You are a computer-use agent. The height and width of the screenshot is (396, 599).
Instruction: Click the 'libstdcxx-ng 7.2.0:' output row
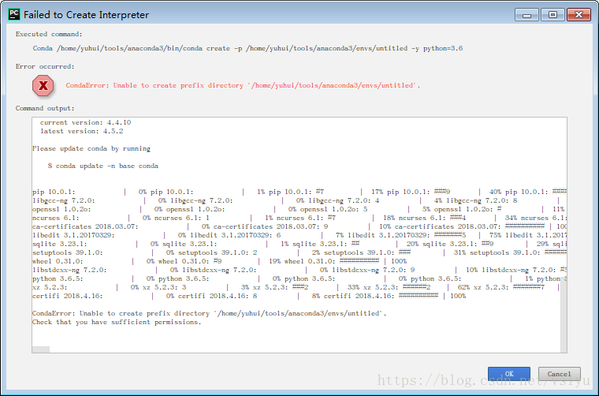(299, 270)
